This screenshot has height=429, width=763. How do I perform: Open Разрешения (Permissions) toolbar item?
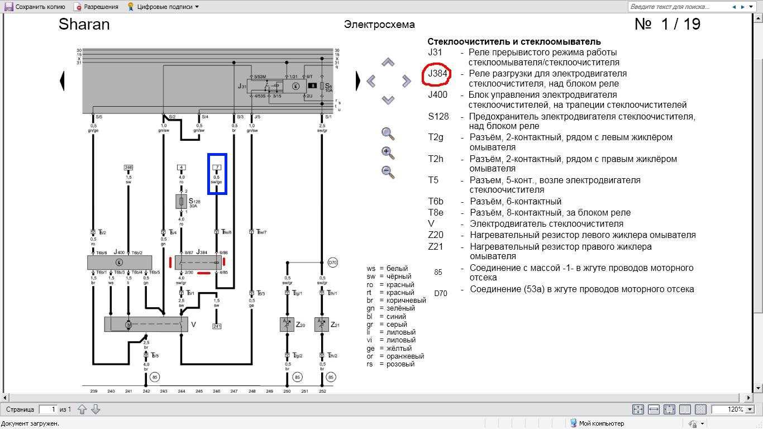click(96, 7)
